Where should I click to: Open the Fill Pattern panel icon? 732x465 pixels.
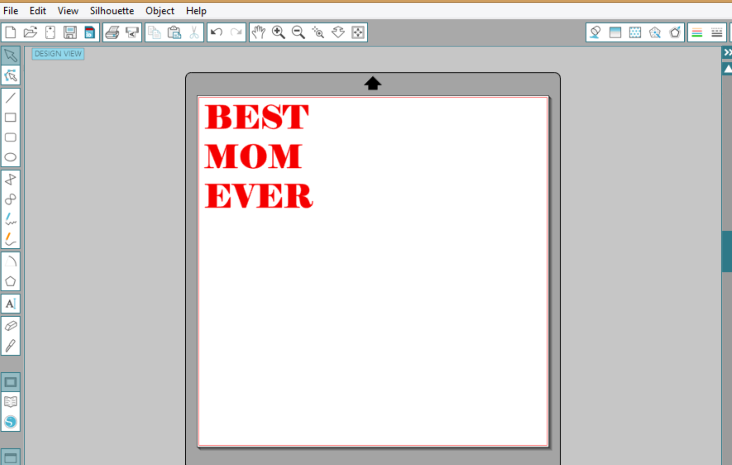coord(635,32)
